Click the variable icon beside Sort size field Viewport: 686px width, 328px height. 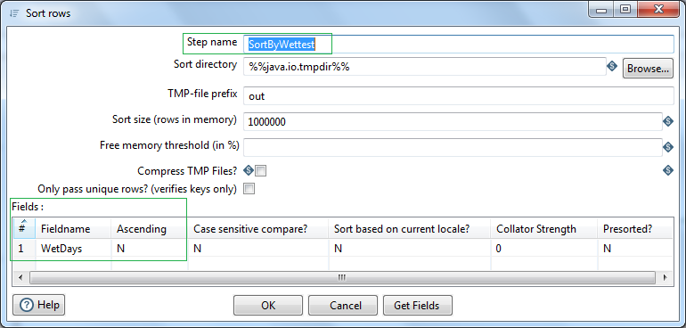(667, 121)
